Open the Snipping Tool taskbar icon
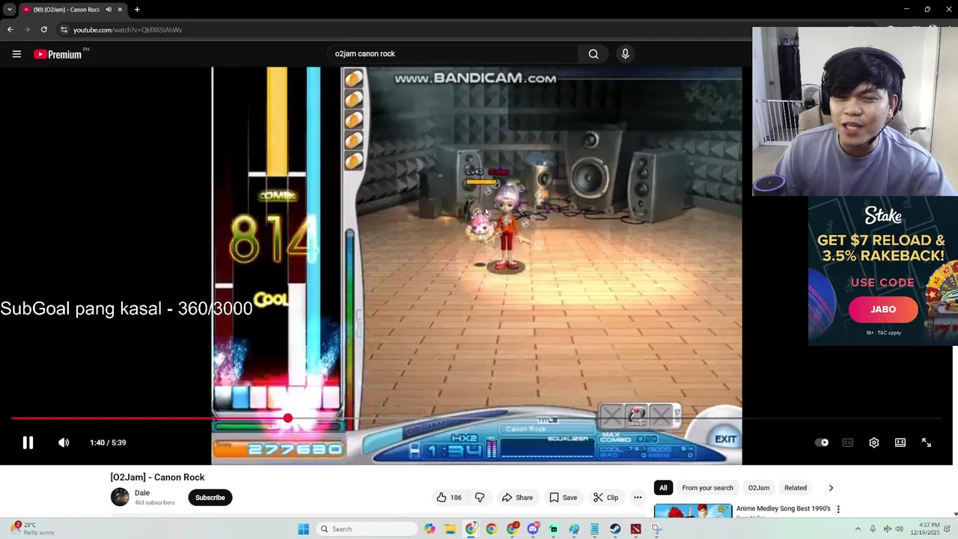The height and width of the screenshot is (539, 958). (656, 529)
